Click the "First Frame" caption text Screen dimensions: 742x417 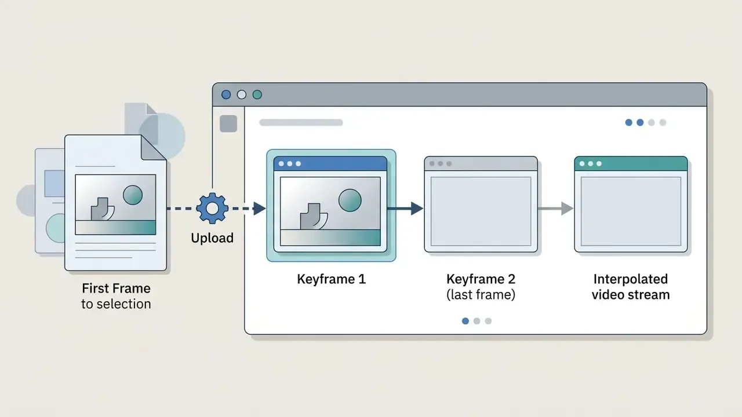(116, 288)
